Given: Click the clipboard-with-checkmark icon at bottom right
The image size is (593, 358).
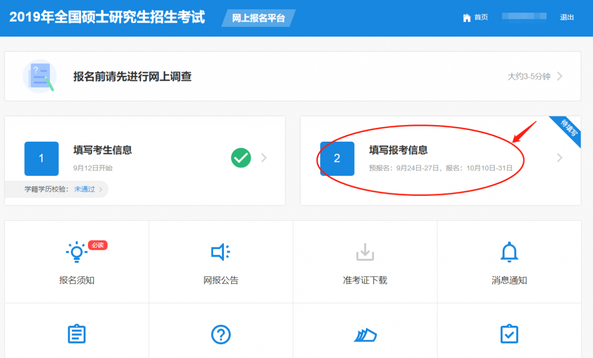Looking at the screenshot, I should pyautogui.click(x=509, y=334).
